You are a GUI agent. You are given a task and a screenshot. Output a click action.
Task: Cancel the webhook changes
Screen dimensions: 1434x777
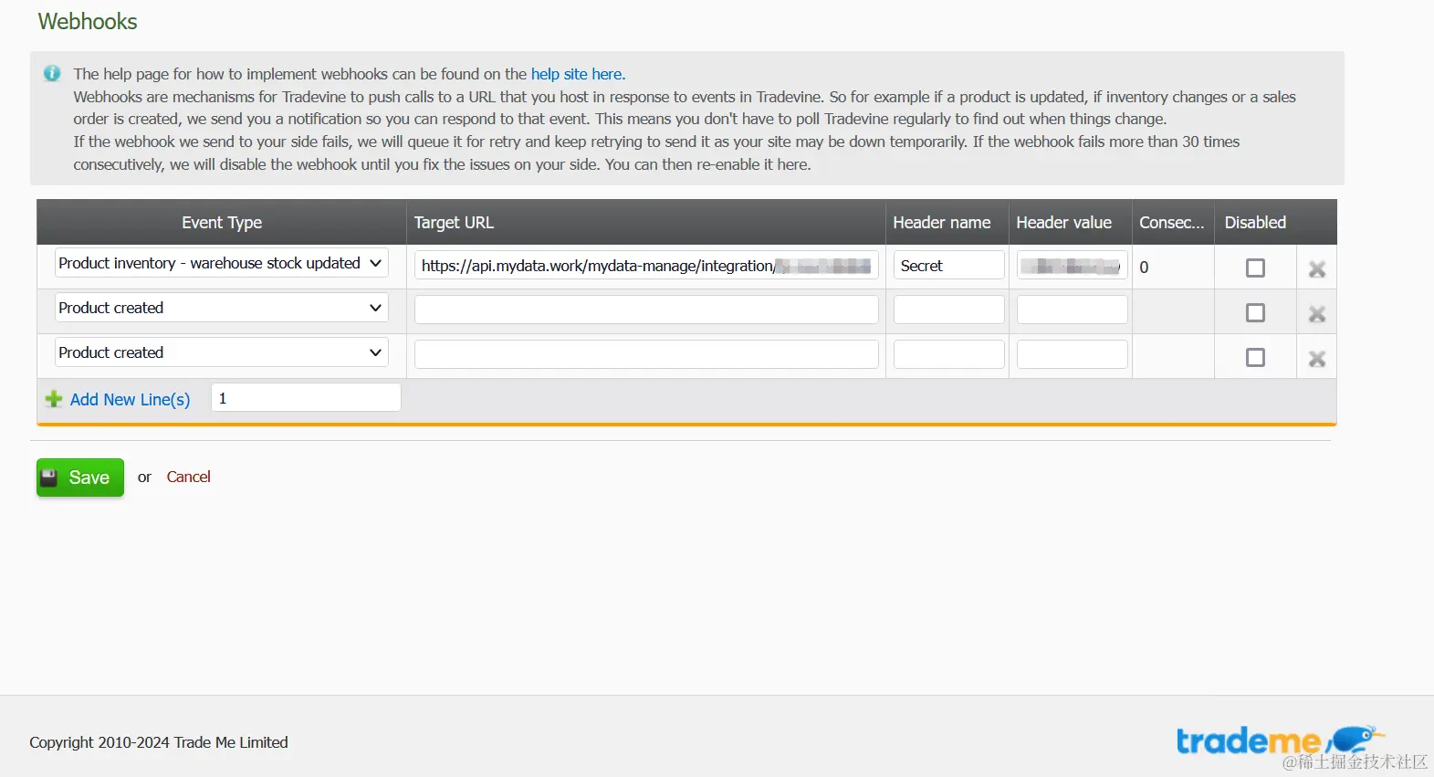pos(188,477)
